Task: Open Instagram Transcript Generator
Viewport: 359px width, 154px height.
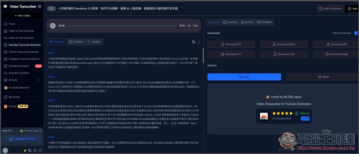Action: [x=22, y=59]
